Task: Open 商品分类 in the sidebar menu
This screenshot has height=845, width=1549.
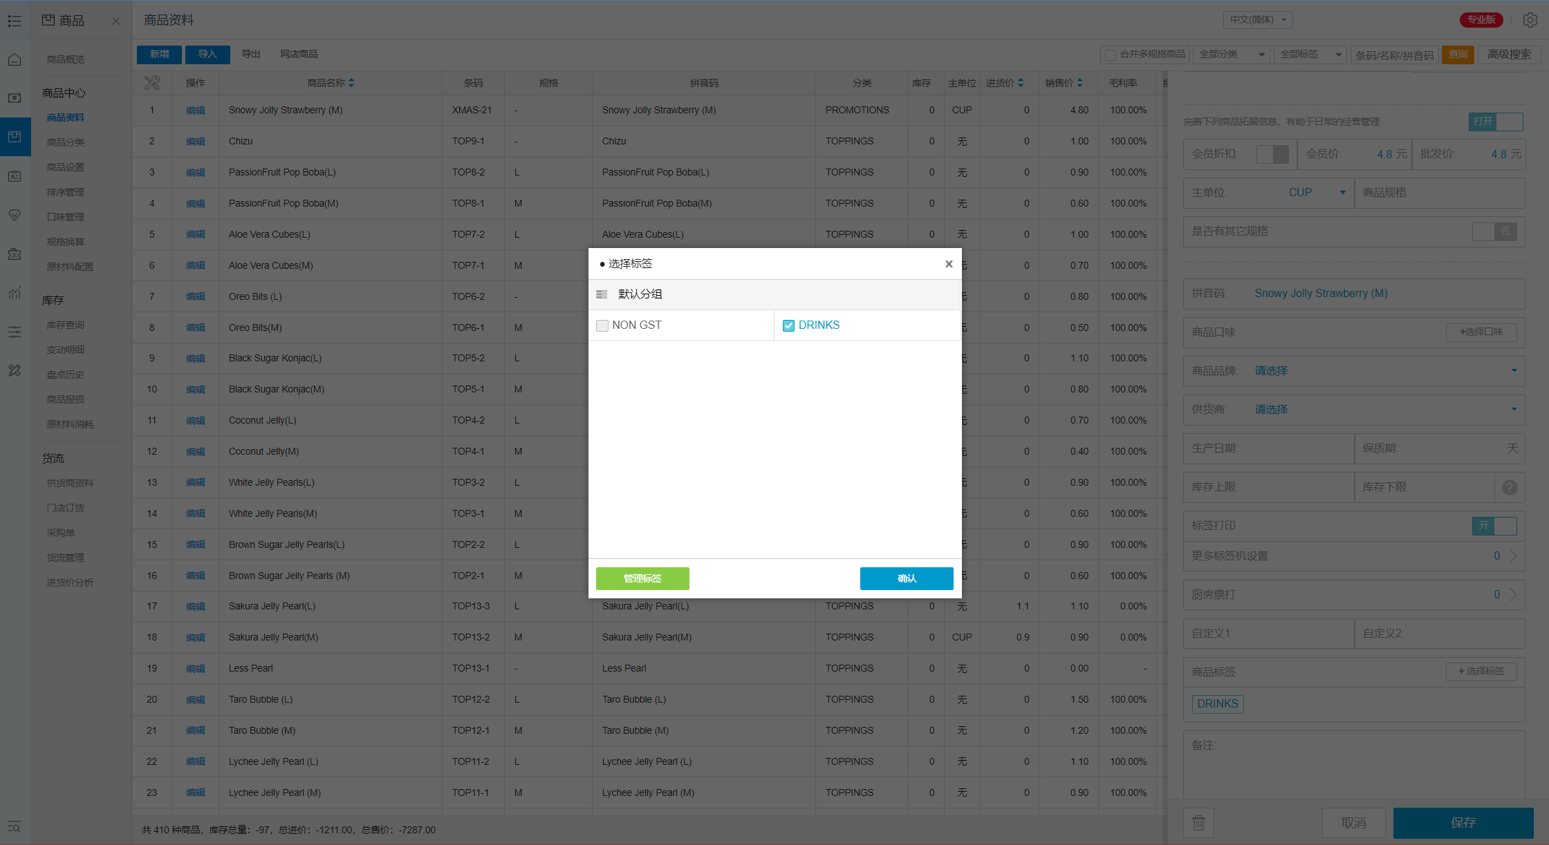Action: click(x=66, y=142)
